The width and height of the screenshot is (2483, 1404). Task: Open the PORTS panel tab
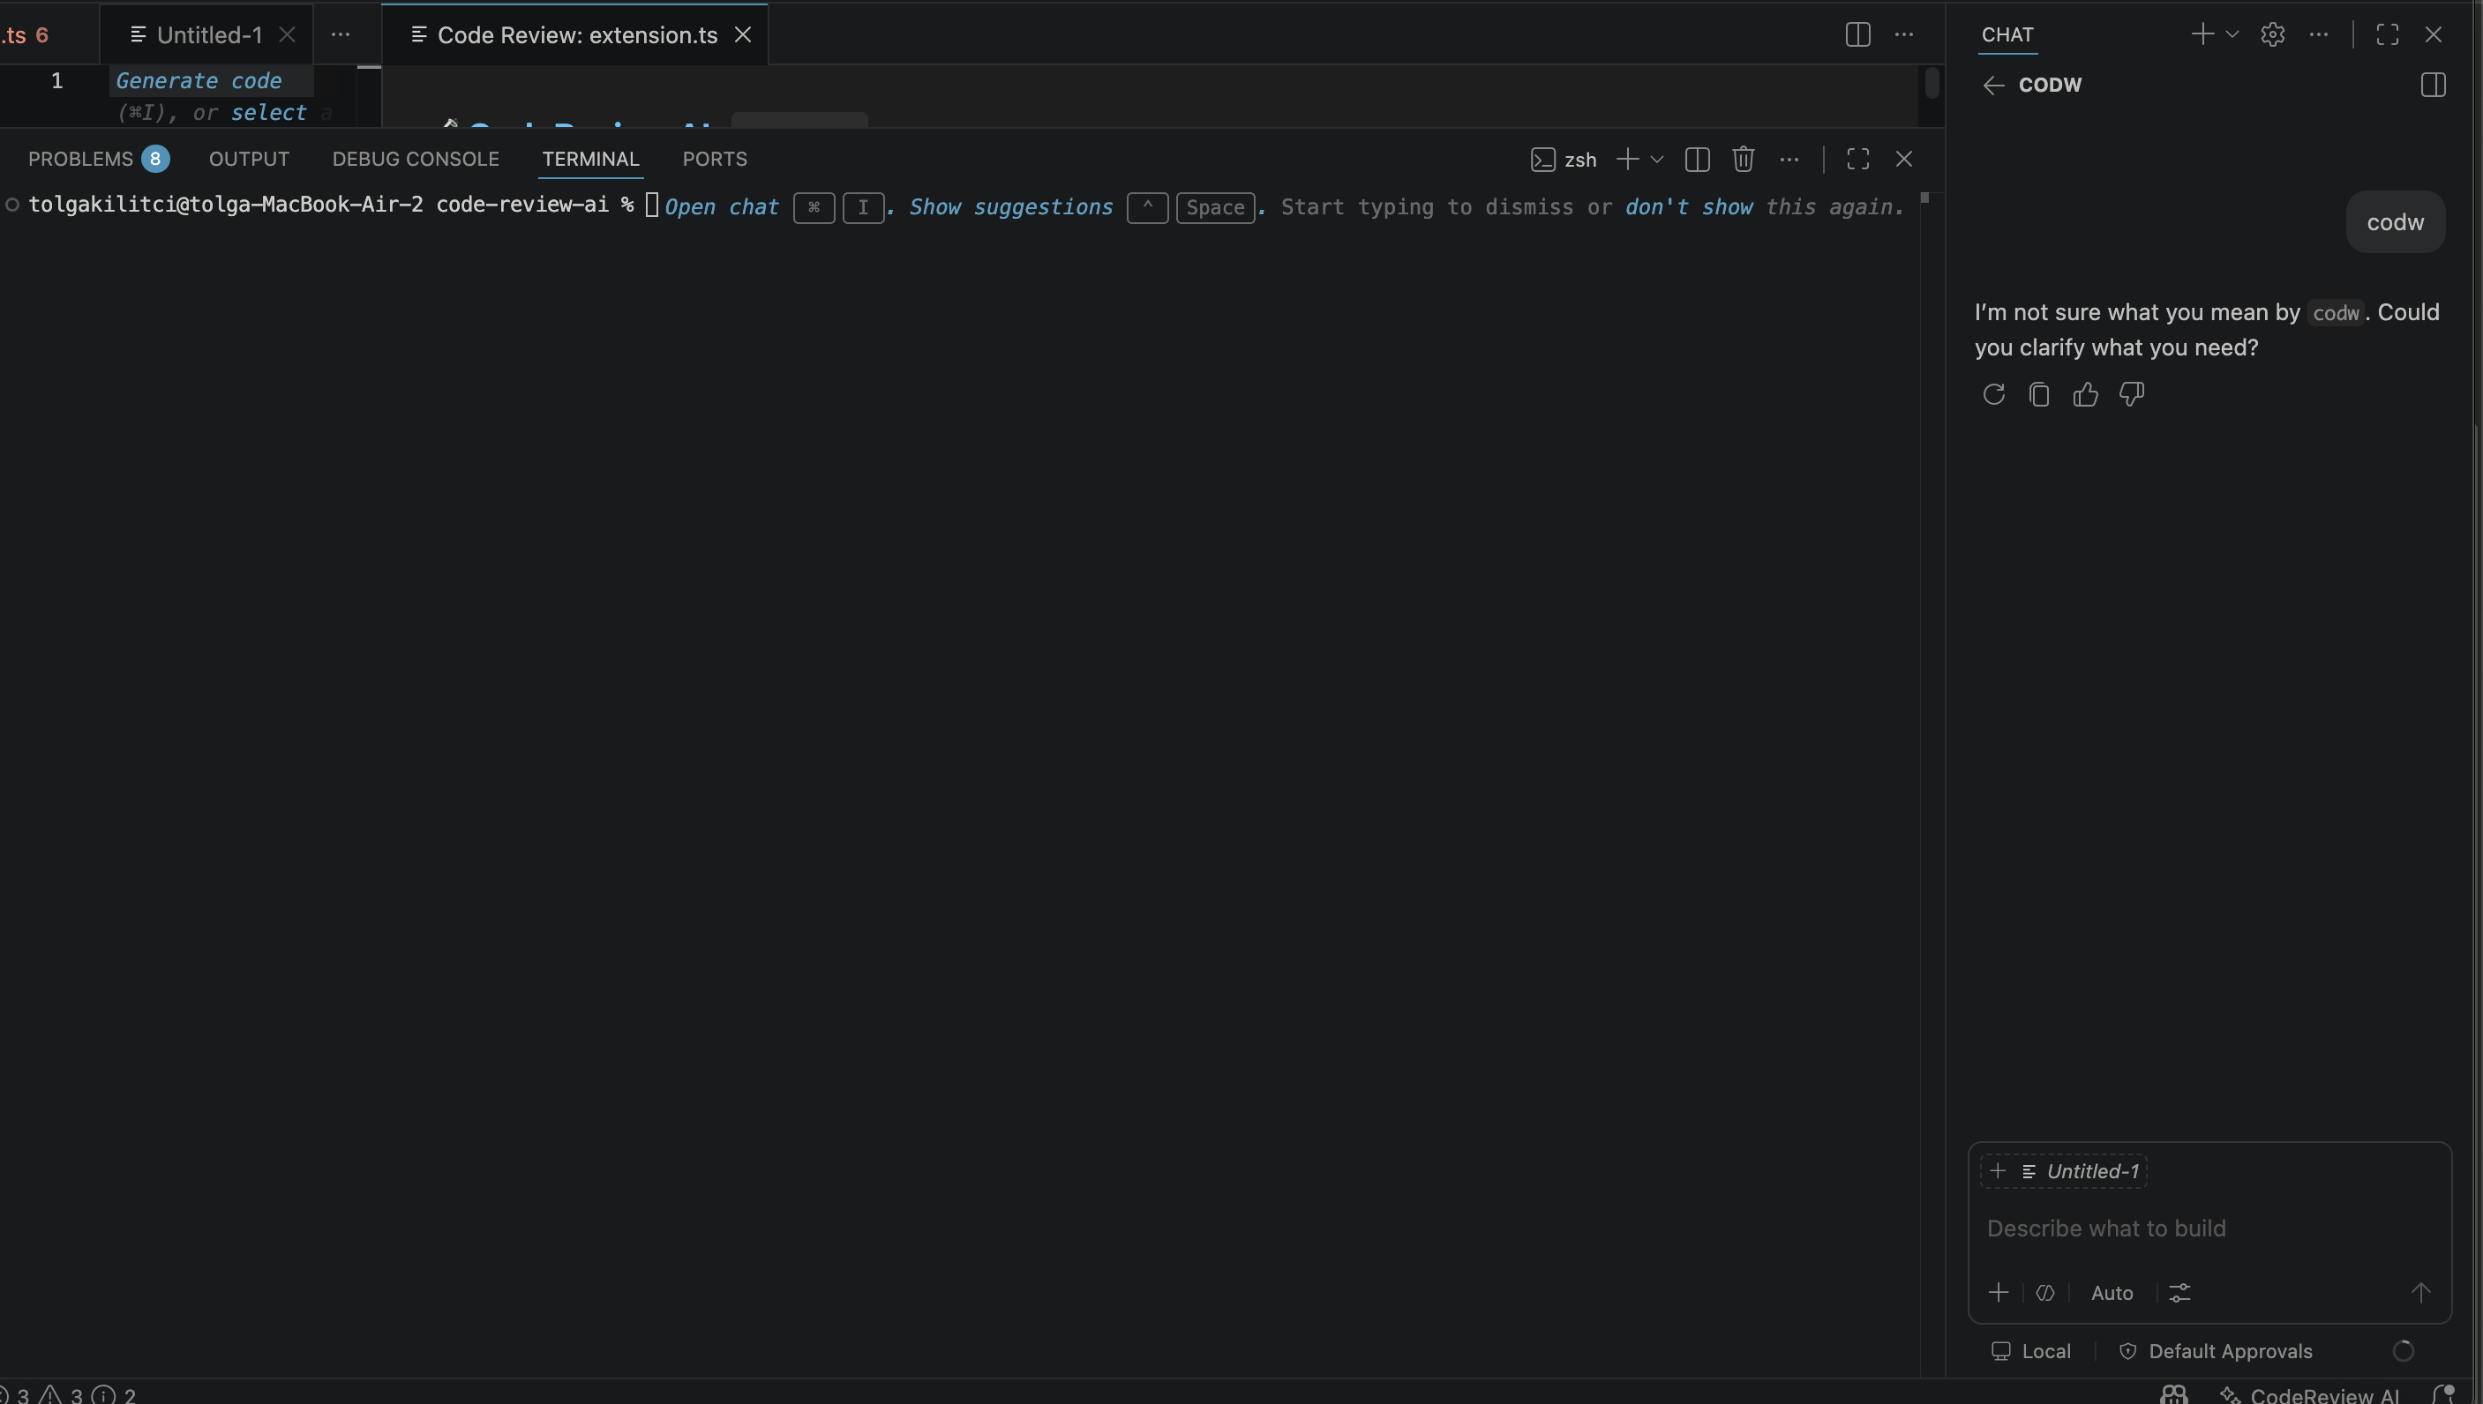715,159
